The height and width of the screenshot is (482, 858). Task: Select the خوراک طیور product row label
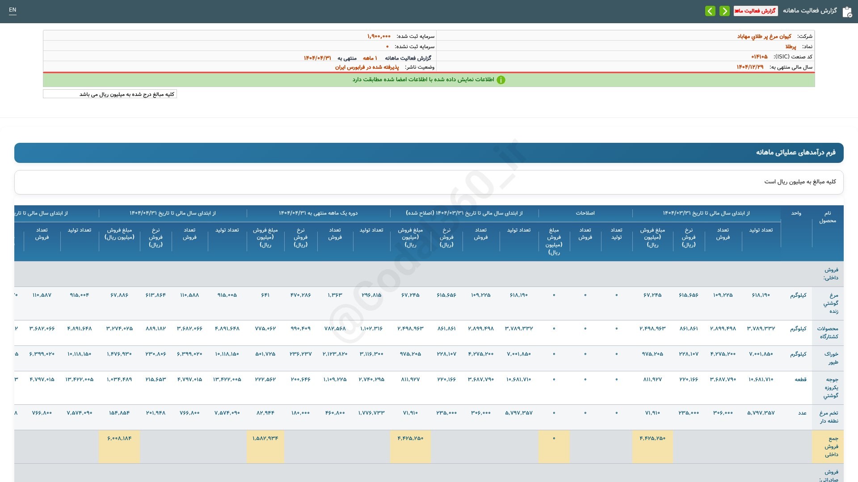click(831, 358)
